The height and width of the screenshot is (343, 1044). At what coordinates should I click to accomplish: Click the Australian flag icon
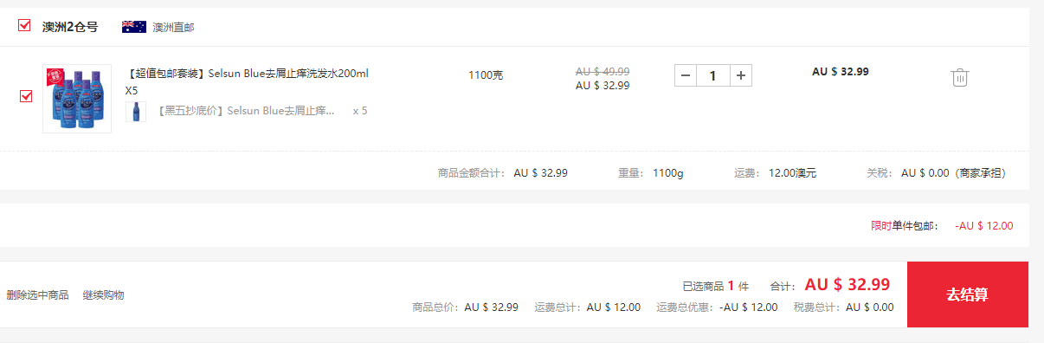coord(134,27)
